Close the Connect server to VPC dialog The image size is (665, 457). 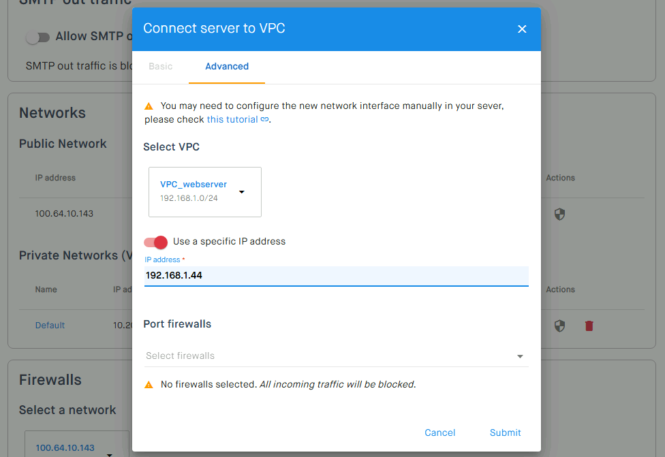click(x=522, y=29)
